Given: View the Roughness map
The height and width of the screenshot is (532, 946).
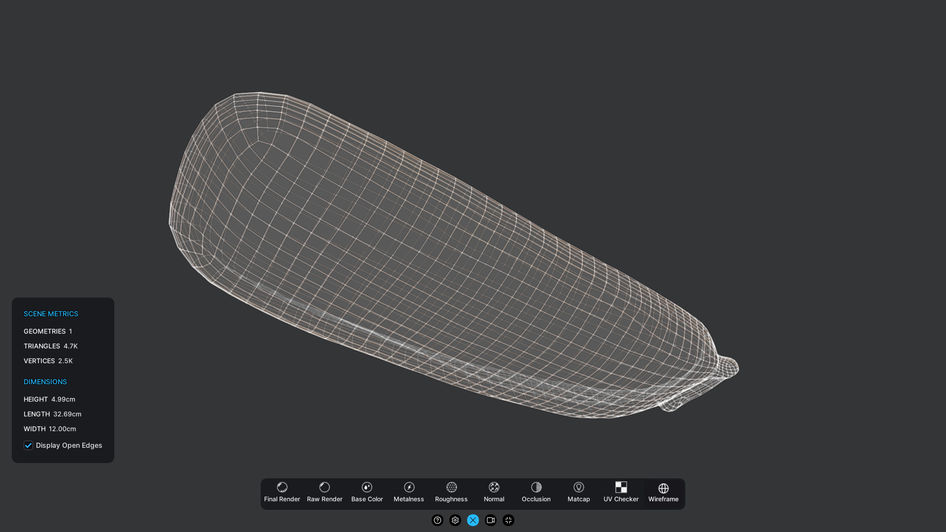Looking at the screenshot, I should point(451,493).
